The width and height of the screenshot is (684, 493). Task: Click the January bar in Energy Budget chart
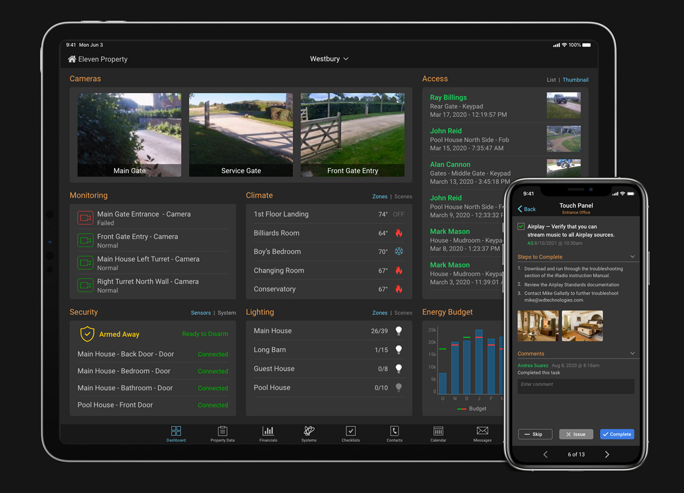pyautogui.click(x=479, y=361)
